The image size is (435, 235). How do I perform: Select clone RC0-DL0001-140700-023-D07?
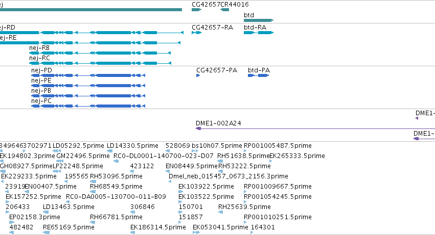click(164, 156)
